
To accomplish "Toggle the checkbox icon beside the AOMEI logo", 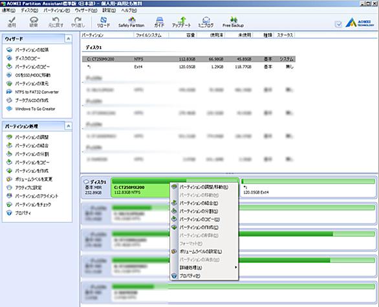I will point(338,24).
